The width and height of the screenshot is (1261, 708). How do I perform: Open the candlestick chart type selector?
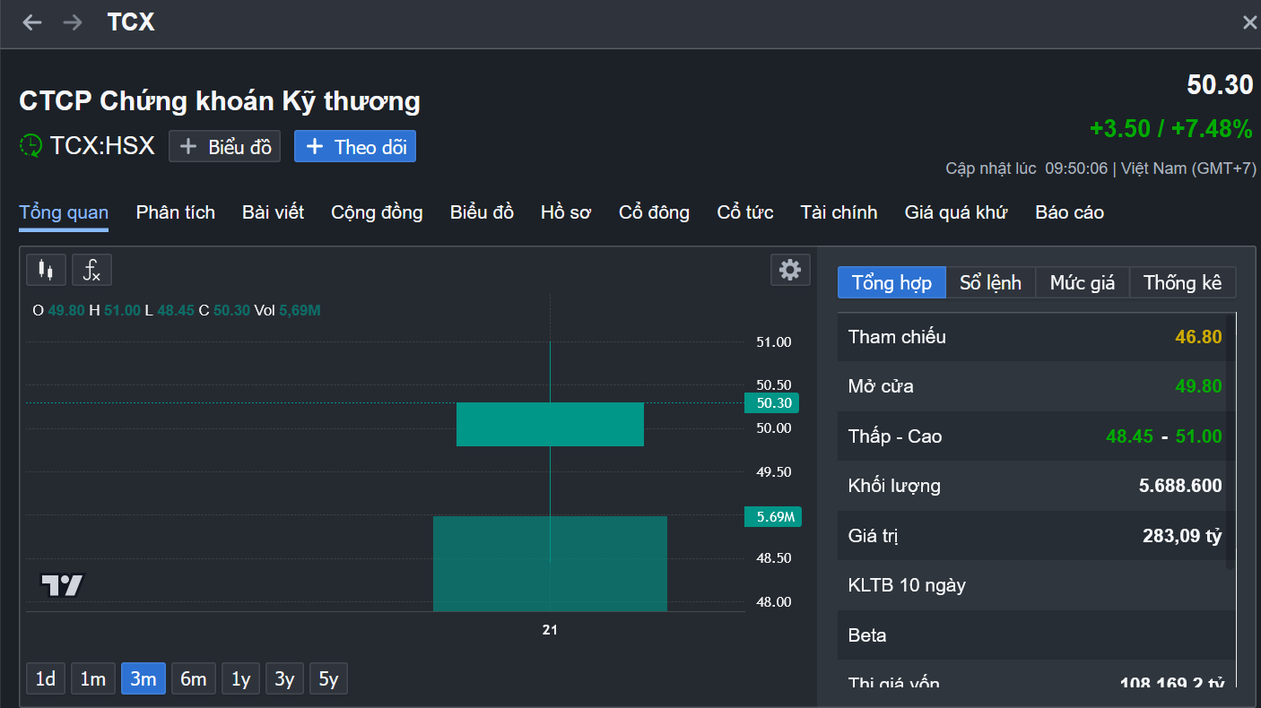point(46,270)
